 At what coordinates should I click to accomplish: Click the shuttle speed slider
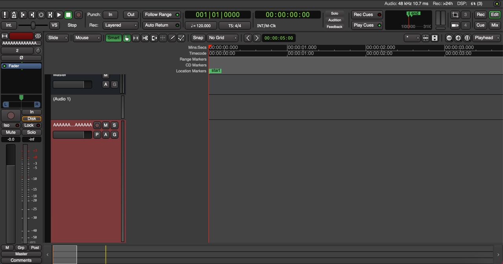point(33,25)
